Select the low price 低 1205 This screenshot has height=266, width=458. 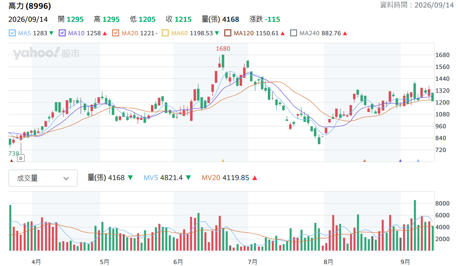[143, 19]
